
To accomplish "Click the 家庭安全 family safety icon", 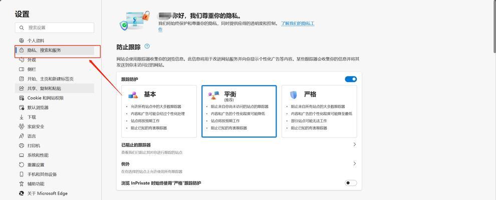I will pyautogui.click(x=22, y=126).
